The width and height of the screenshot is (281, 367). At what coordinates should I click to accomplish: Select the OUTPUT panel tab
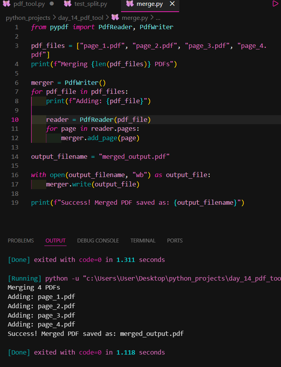tap(55, 241)
